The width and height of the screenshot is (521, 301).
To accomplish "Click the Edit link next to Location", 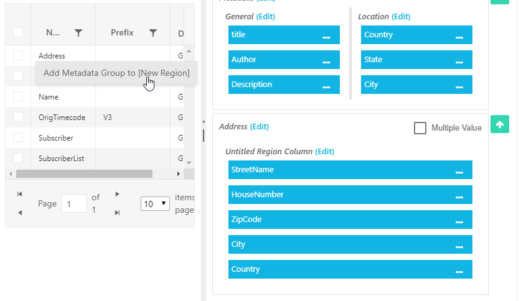I will coord(401,17).
